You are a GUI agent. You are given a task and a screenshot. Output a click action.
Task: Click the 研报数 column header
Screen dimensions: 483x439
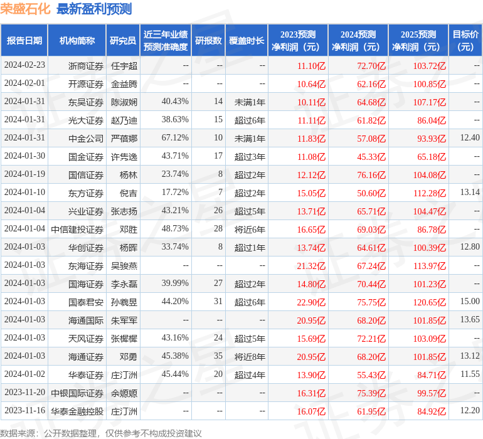coord(208,40)
